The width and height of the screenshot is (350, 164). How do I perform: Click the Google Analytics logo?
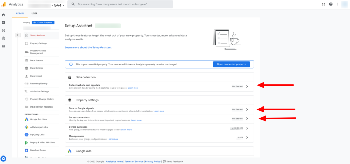pyautogui.click(x=3, y=4)
